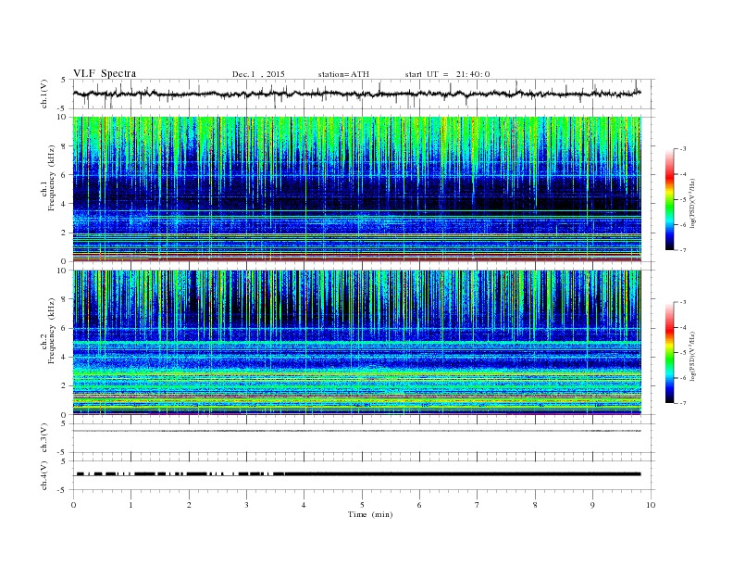Click the "-3" tick on ch.1 color bar
The height and width of the screenshot is (567, 733).
[x=683, y=149]
